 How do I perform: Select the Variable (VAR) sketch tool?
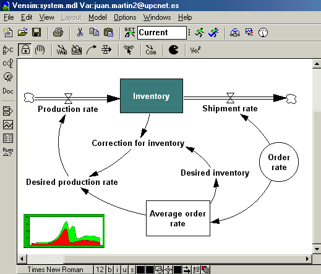62,50
